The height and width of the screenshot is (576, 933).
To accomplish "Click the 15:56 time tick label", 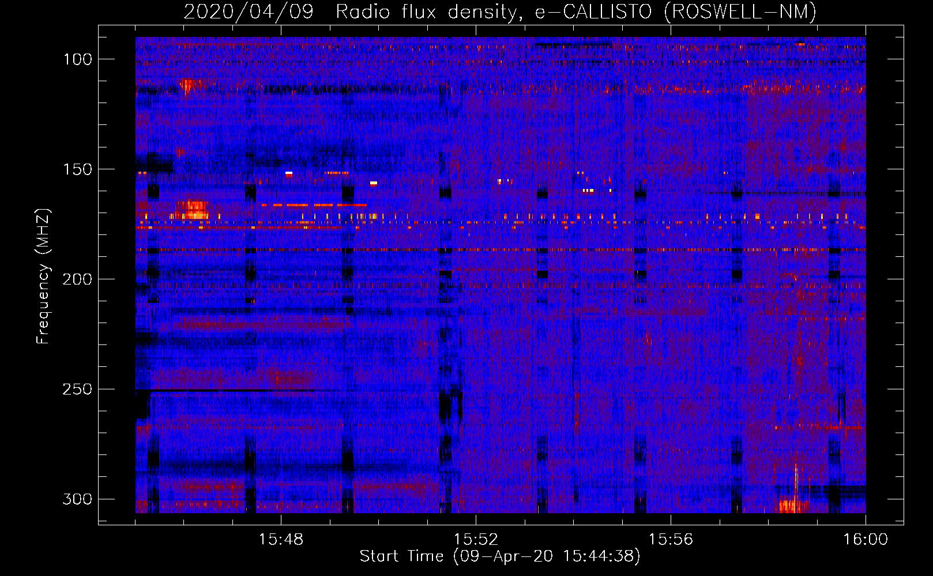I will point(671,540).
